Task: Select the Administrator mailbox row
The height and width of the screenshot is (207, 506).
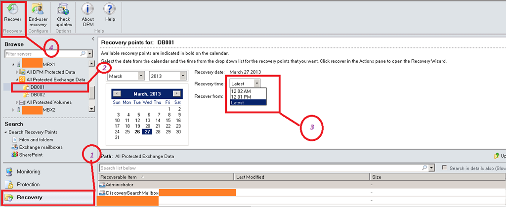Action: (x=301, y=185)
